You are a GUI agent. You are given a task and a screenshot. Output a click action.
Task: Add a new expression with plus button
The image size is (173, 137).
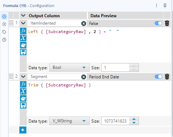(23, 130)
